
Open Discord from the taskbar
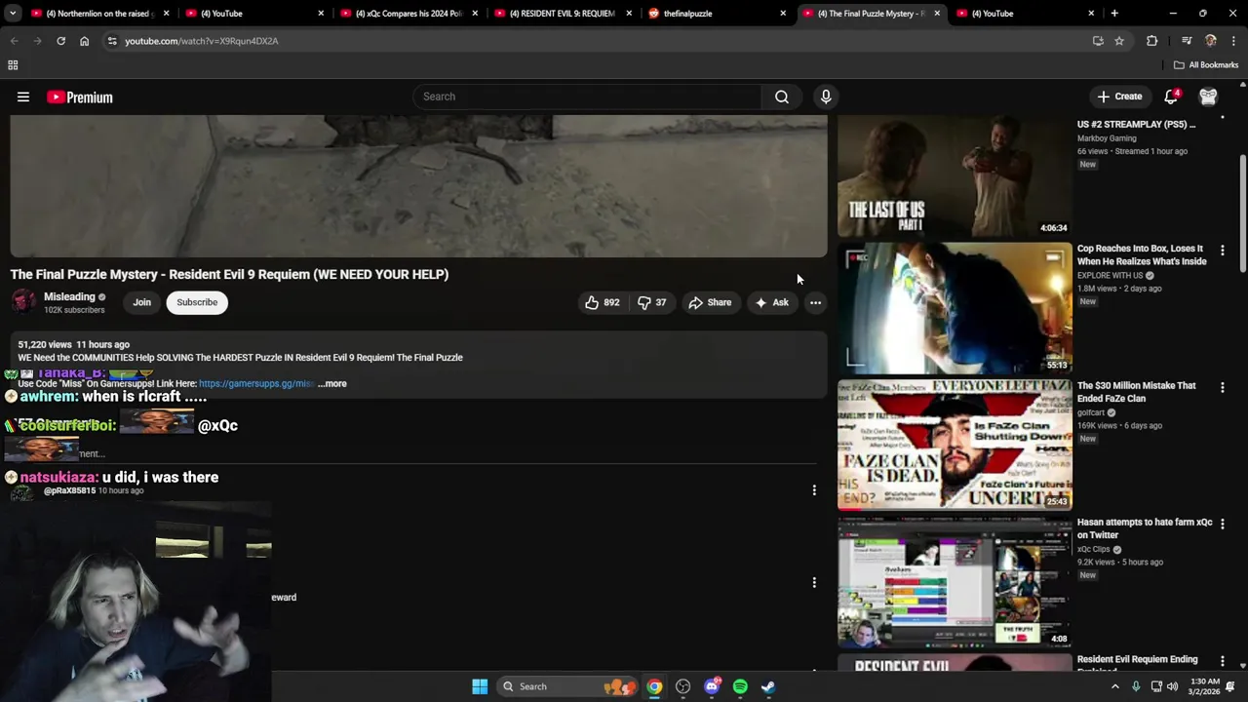click(712, 686)
